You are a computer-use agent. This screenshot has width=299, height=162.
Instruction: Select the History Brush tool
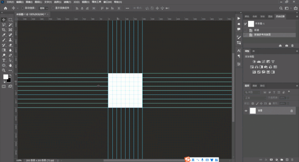tap(4, 45)
